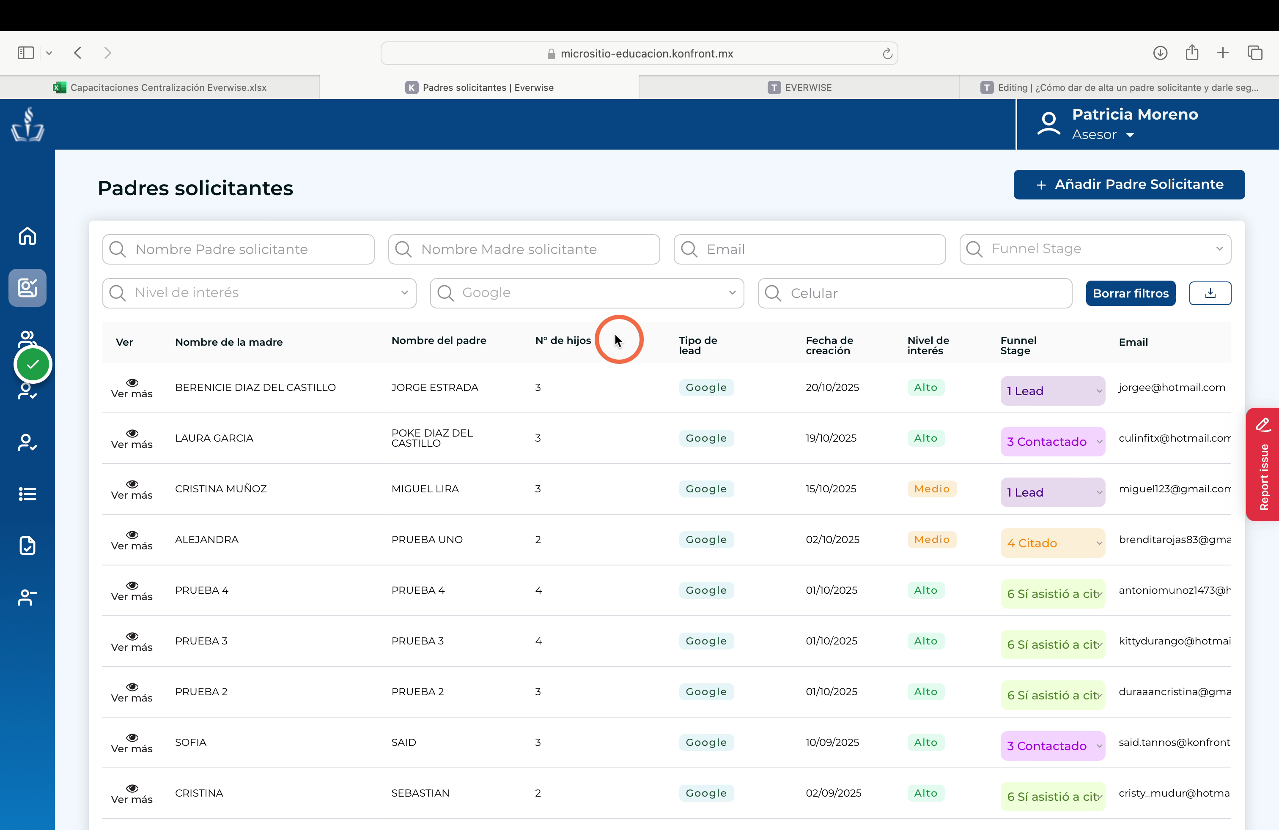Open the Funnel Stage filter dropdown

tap(1095, 249)
